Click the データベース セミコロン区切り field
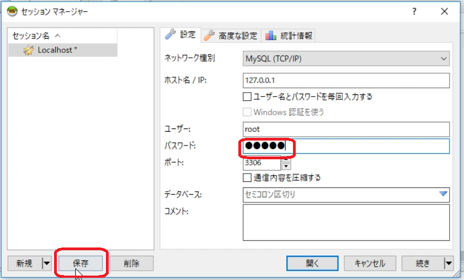 346,195
